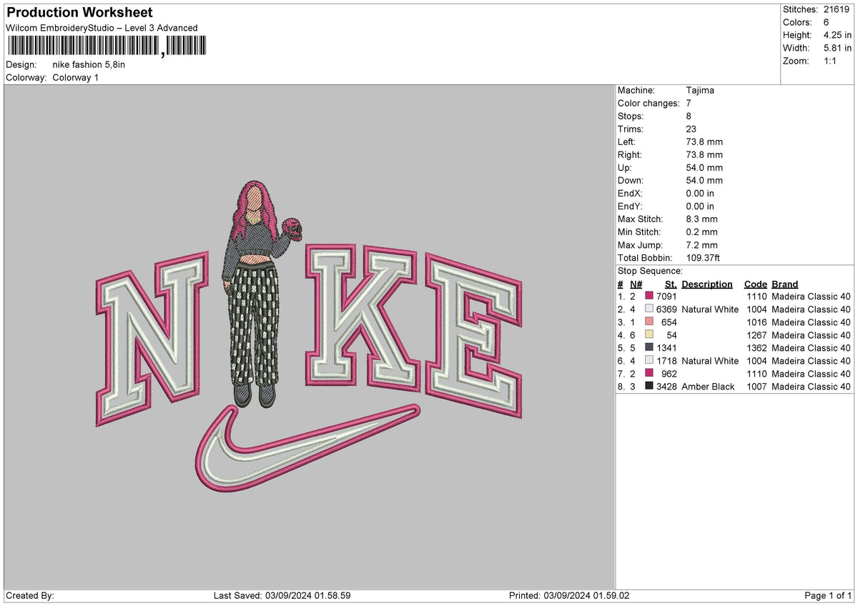The width and height of the screenshot is (858, 606).
Task: Click the pink swatch in stop row 1
Action: pos(649,297)
